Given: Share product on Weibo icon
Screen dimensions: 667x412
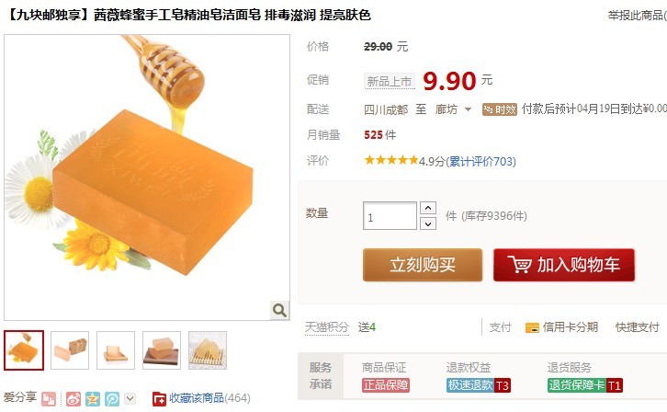Looking at the screenshot, I should [x=73, y=399].
